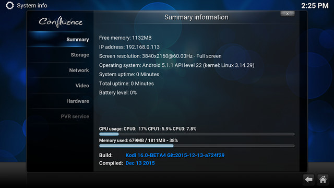The width and height of the screenshot is (334, 188).
Task: Click Memory used 679MB / 1811MB text
Action: click(x=138, y=140)
